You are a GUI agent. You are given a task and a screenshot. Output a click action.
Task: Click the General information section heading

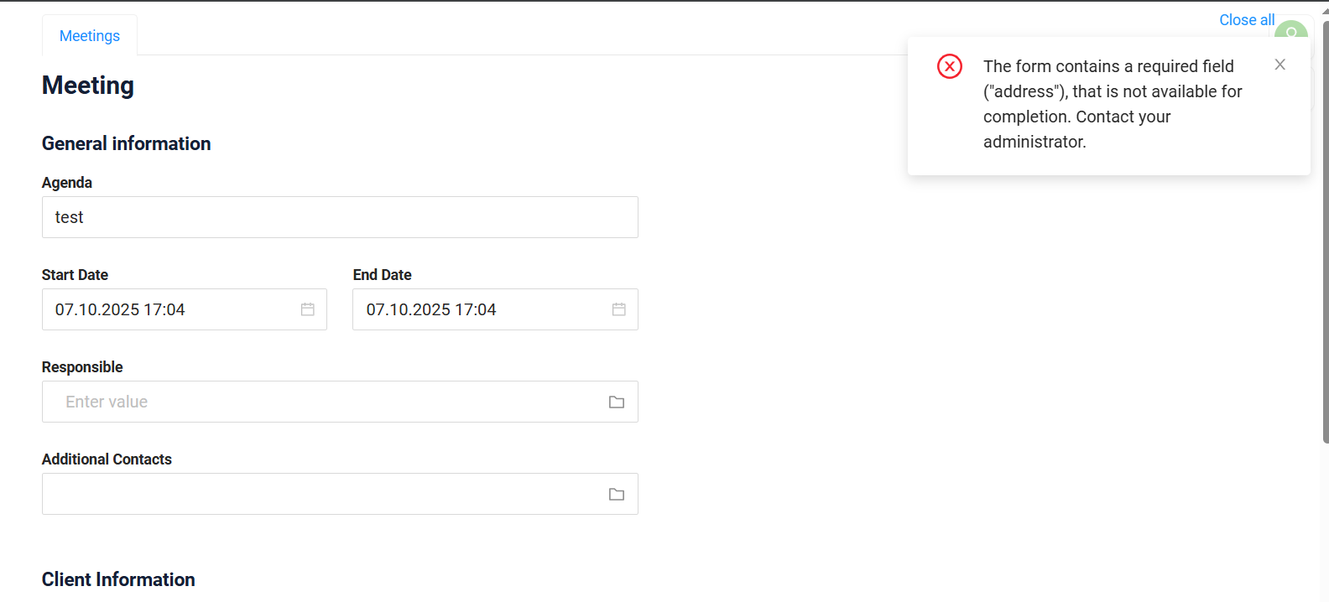click(127, 143)
